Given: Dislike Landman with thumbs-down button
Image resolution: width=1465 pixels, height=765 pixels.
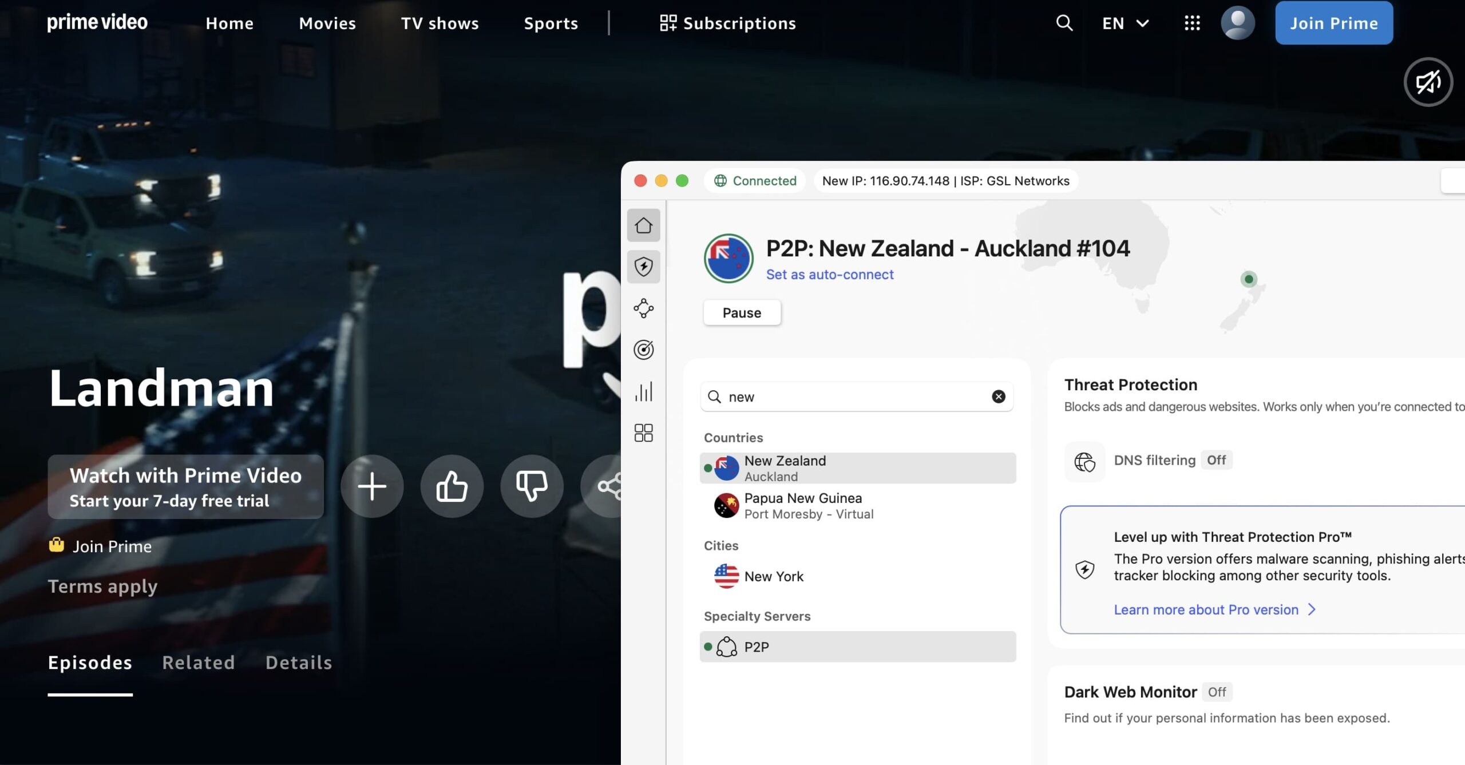Looking at the screenshot, I should click(x=532, y=486).
